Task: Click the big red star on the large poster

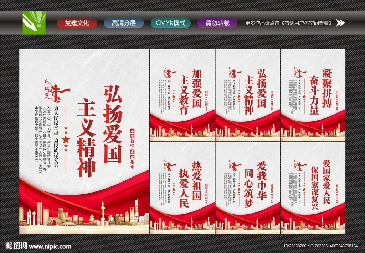Action: coord(66,140)
